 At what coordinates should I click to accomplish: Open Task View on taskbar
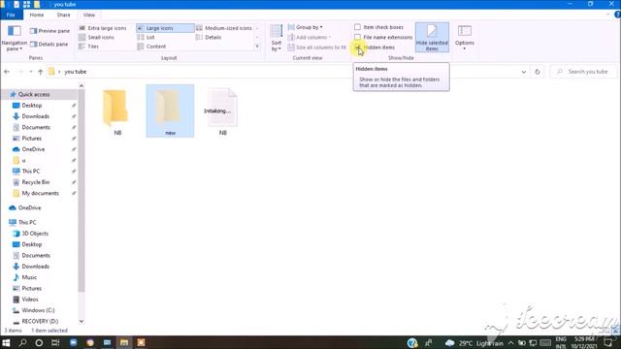click(x=55, y=342)
